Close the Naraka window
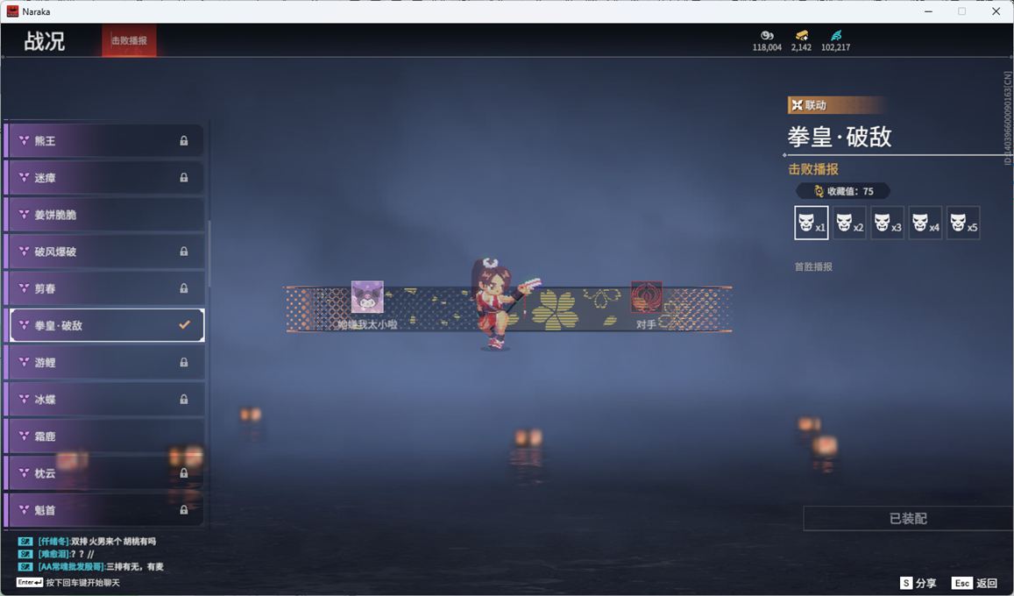Image resolution: width=1014 pixels, height=596 pixels. 996,11
